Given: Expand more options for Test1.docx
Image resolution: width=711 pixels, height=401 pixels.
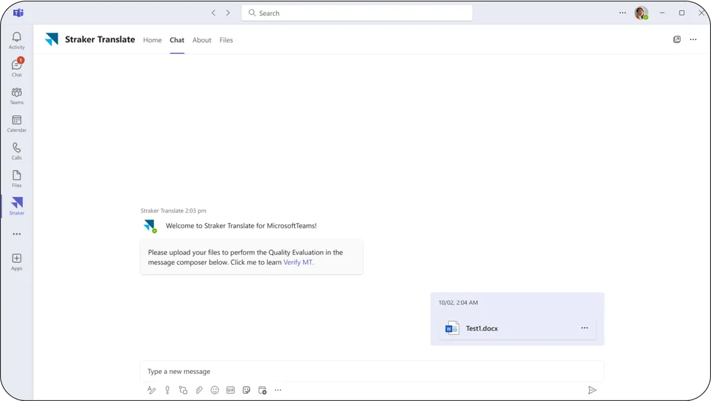Looking at the screenshot, I should (x=584, y=327).
